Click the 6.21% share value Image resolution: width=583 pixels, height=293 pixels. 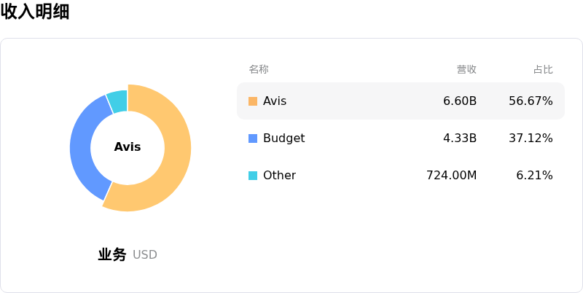tap(534, 176)
